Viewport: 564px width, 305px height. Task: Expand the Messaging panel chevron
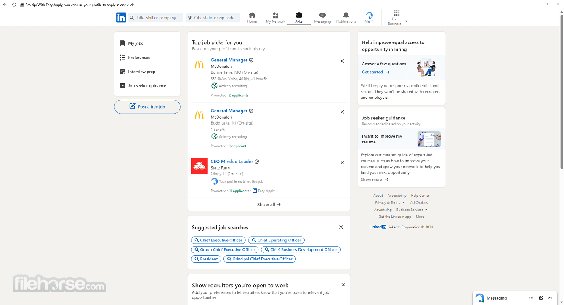tap(550, 298)
